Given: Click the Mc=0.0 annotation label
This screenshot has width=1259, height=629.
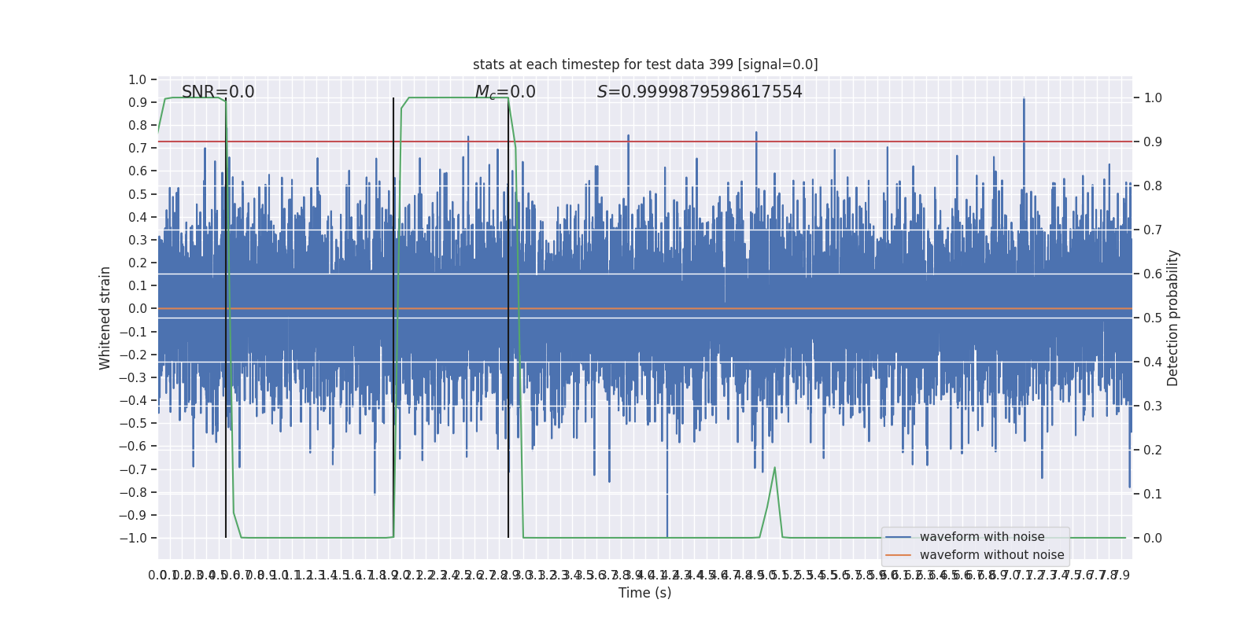Looking at the screenshot, I should (505, 93).
